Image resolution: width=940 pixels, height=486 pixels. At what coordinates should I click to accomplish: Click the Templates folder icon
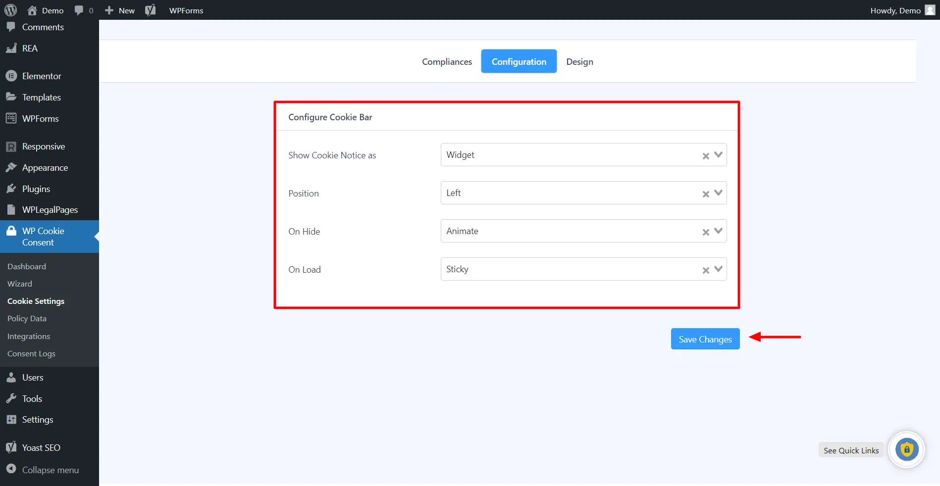11,97
